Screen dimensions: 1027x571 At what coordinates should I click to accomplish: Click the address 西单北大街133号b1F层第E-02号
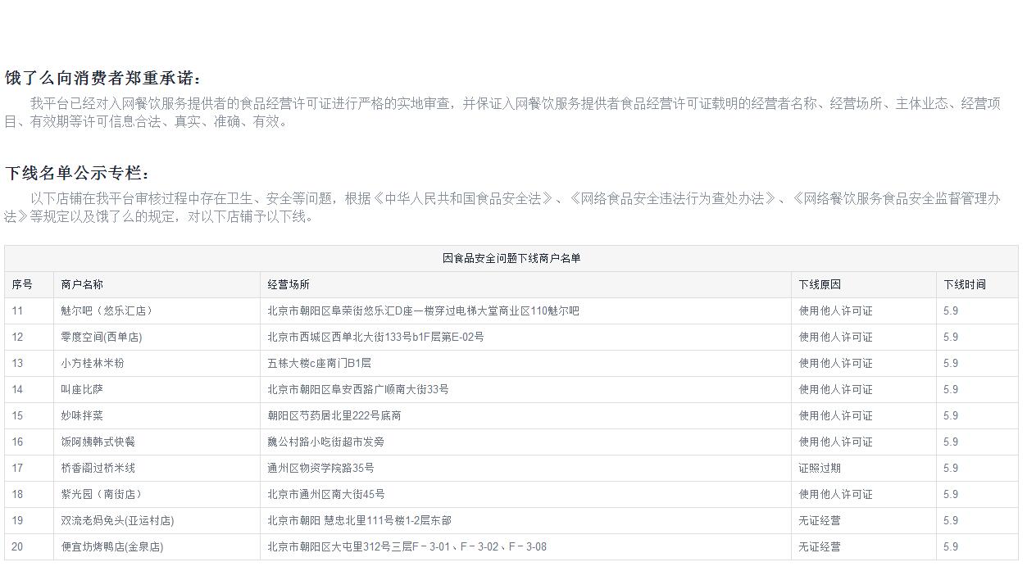375,337
